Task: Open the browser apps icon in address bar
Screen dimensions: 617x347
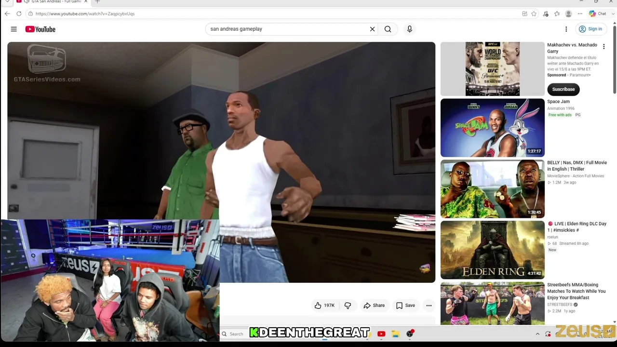Action: pyautogui.click(x=524, y=13)
